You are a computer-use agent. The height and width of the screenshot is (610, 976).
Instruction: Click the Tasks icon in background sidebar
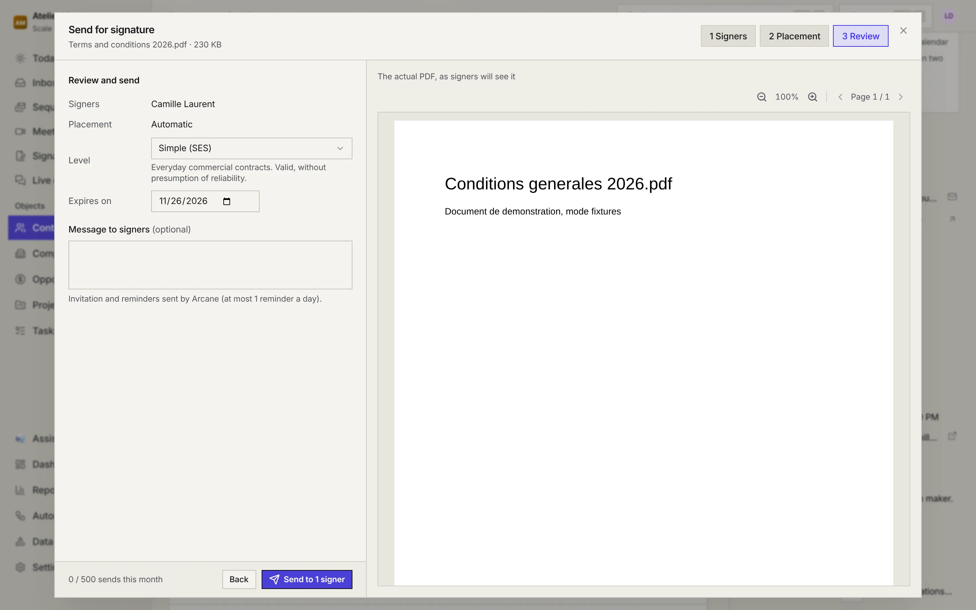(x=20, y=331)
